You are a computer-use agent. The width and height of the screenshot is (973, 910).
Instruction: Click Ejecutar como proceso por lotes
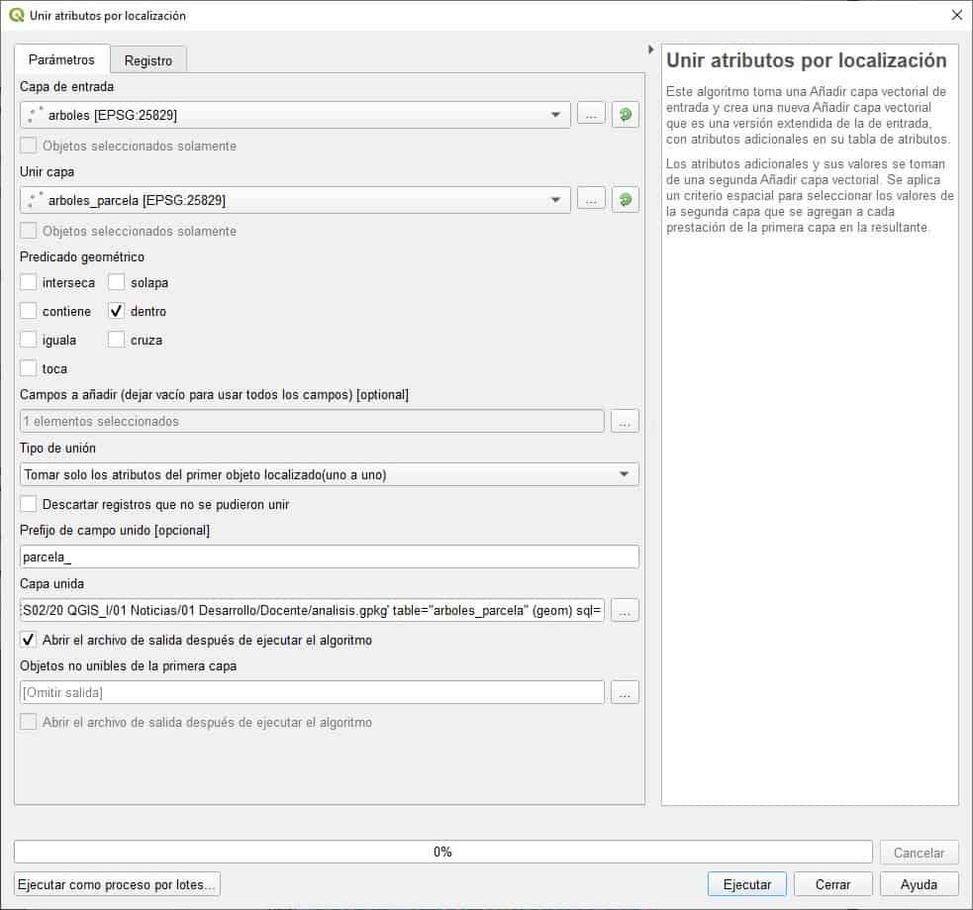click(x=117, y=883)
